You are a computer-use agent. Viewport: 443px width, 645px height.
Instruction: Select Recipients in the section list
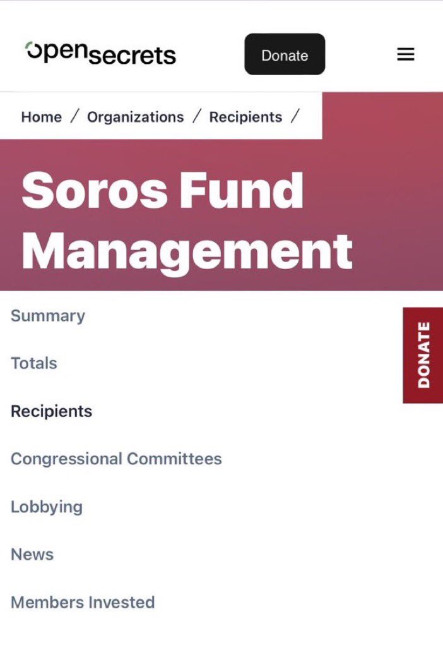pyautogui.click(x=52, y=411)
